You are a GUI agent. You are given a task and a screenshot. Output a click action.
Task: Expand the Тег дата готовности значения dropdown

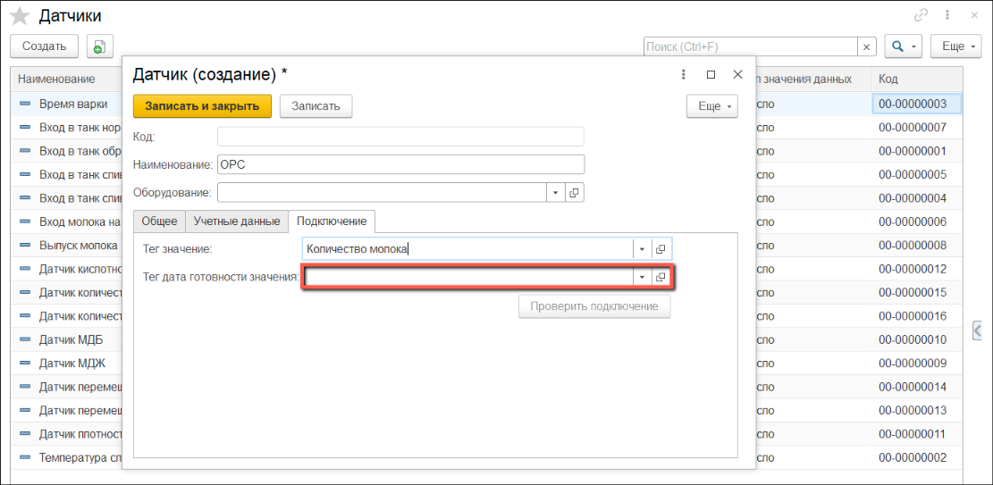click(x=642, y=278)
